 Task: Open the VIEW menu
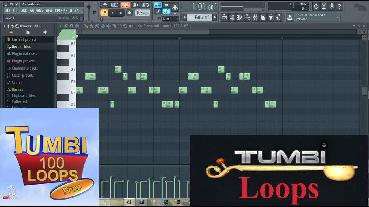point(49,11)
